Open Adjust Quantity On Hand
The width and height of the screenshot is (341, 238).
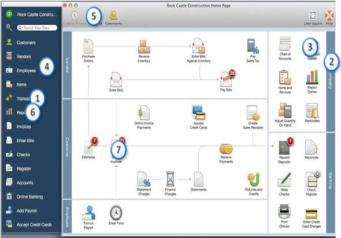[285, 110]
